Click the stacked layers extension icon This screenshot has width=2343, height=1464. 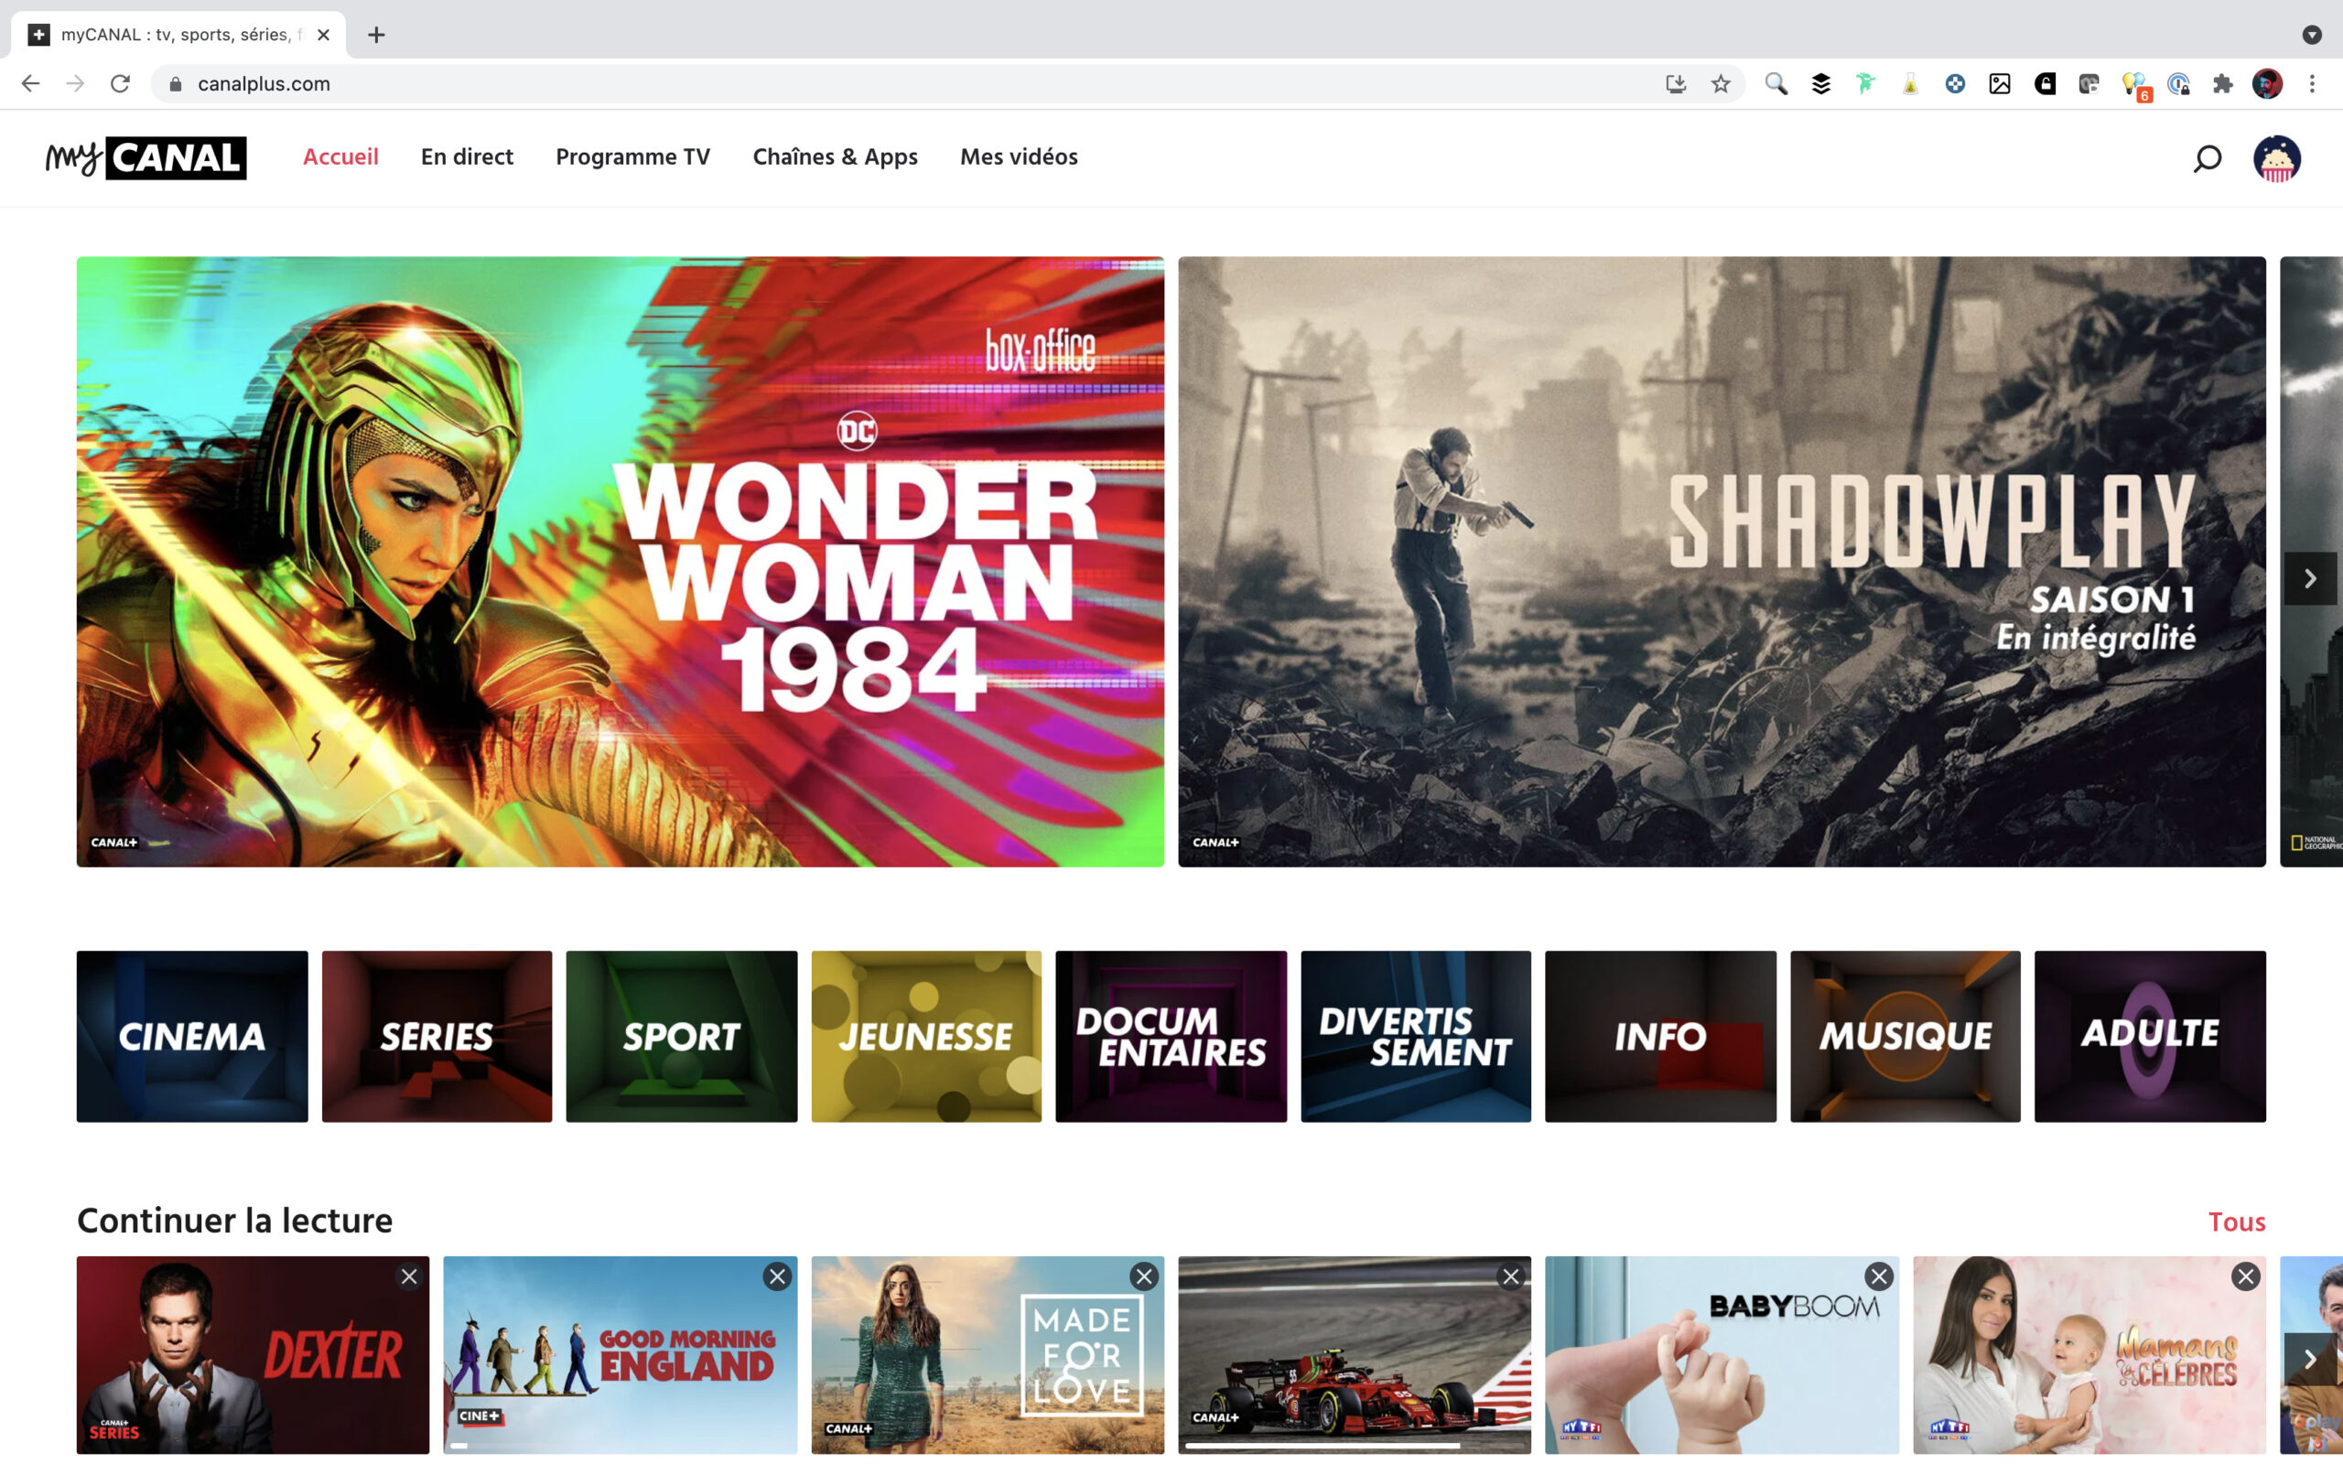[x=1821, y=84]
